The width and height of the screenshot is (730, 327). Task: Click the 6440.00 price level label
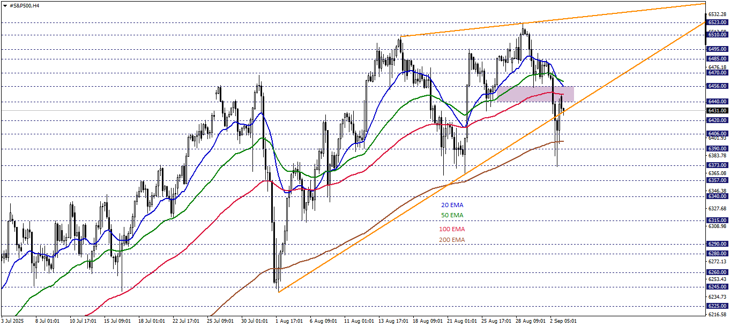(x=717, y=101)
